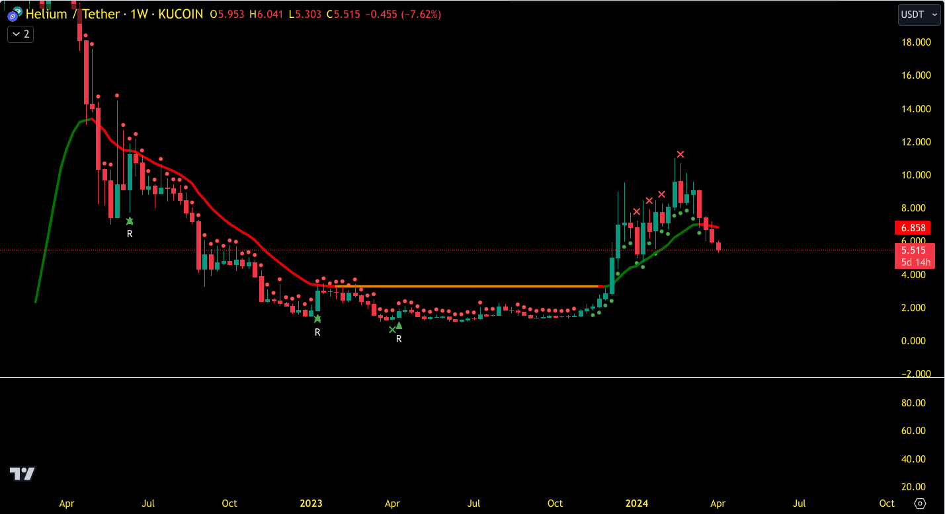This screenshot has height=514, width=945.
Task: Click the 16.000 price scale label
Action: pyautogui.click(x=916, y=75)
